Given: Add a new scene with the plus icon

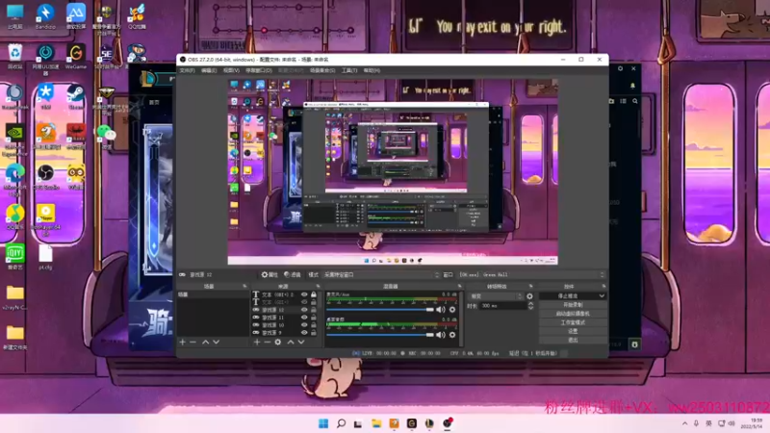Looking at the screenshot, I should pyautogui.click(x=183, y=343).
